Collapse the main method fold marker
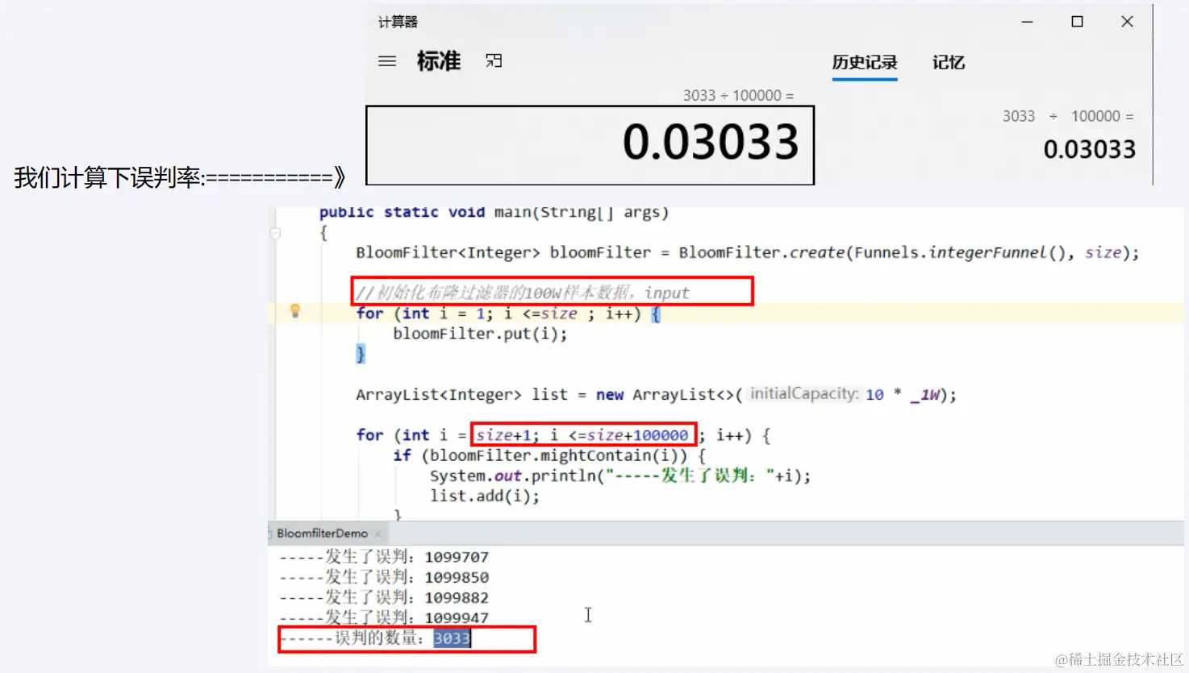Image resolution: width=1189 pixels, height=673 pixels. tap(275, 233)
